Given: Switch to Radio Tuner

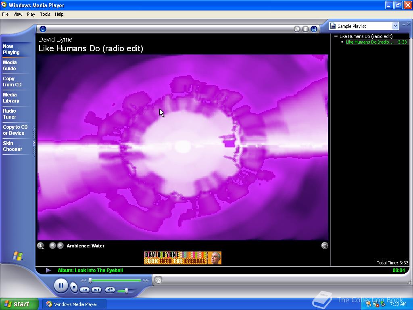Looking at the screenshot, I should point(10,114).
